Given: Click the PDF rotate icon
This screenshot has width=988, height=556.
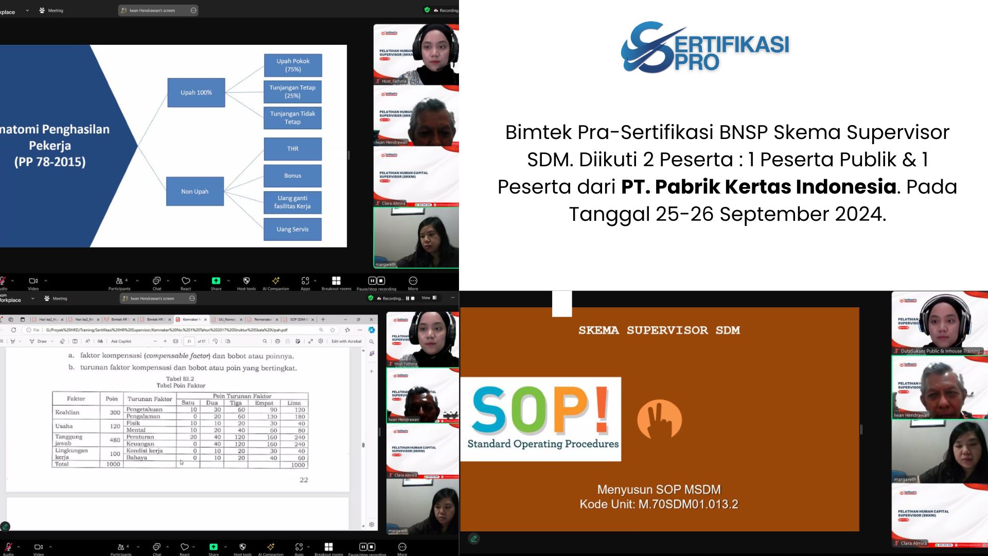Looking at the screenshot, I should point(215,341).
